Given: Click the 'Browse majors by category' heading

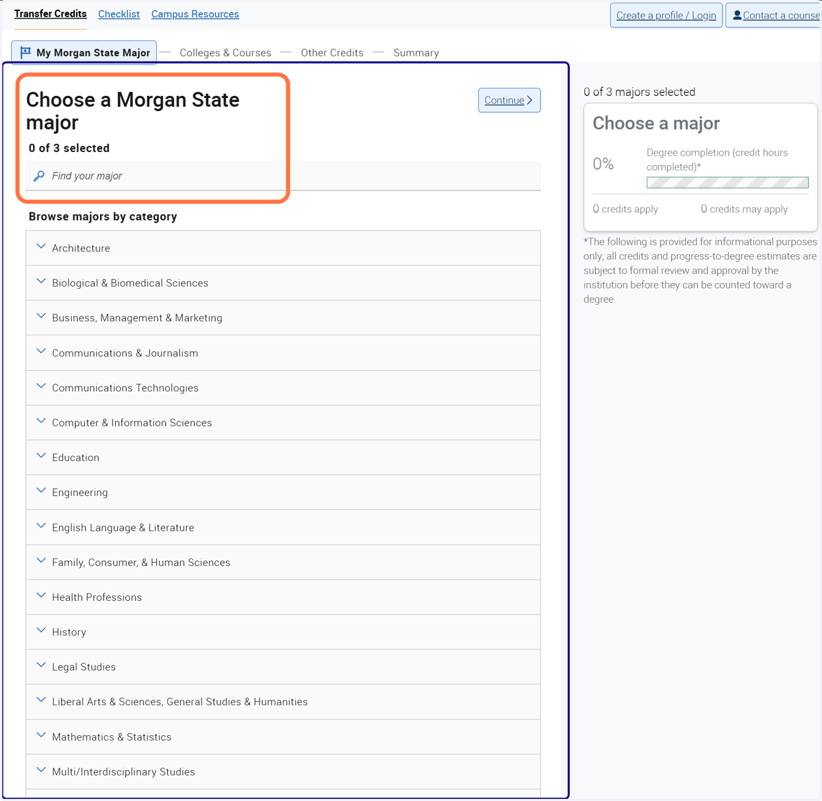Looking at the screenshot, I should 103,217.
